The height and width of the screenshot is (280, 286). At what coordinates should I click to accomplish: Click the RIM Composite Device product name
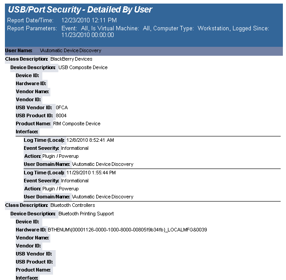pyautogui.click(x=77, y=124)
